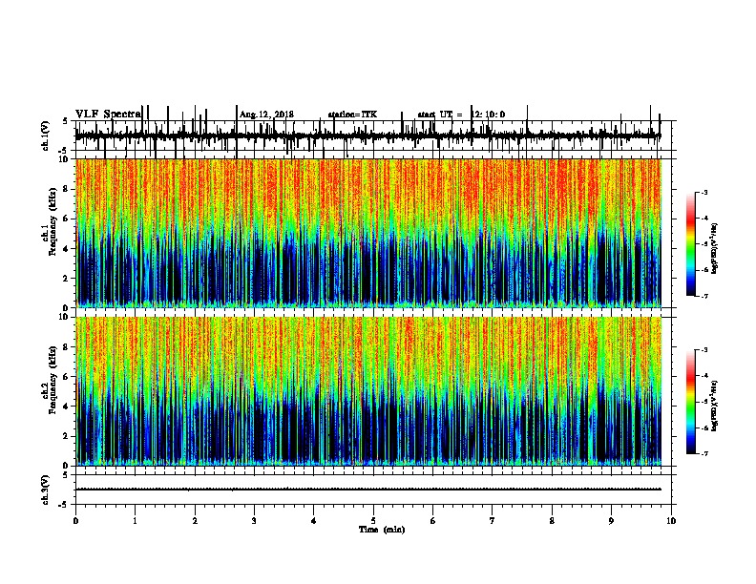Click the ch.2 spectrogram plot area
This screenshot has width=756, height=584.
tap(368, 391)
